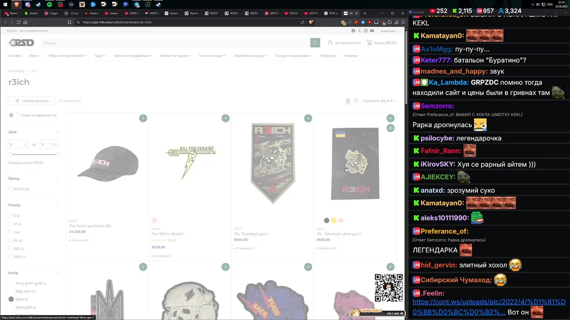
Task: Check size L checkbox
Action: coord(10,232)
